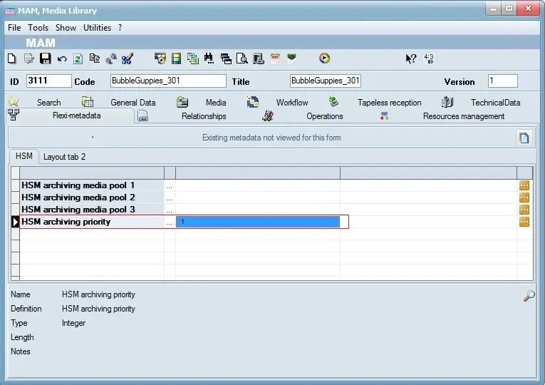Open browse button for HSM media pool 1
Image resolution: width=545 pixels, height=385 pixels.
pyautogui.click(x=524, y=185)
